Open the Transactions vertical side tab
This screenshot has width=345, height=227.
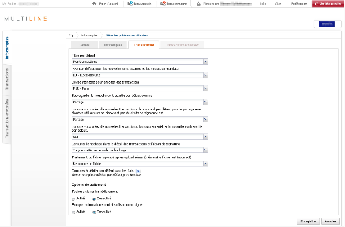click(x=7, y=79)
